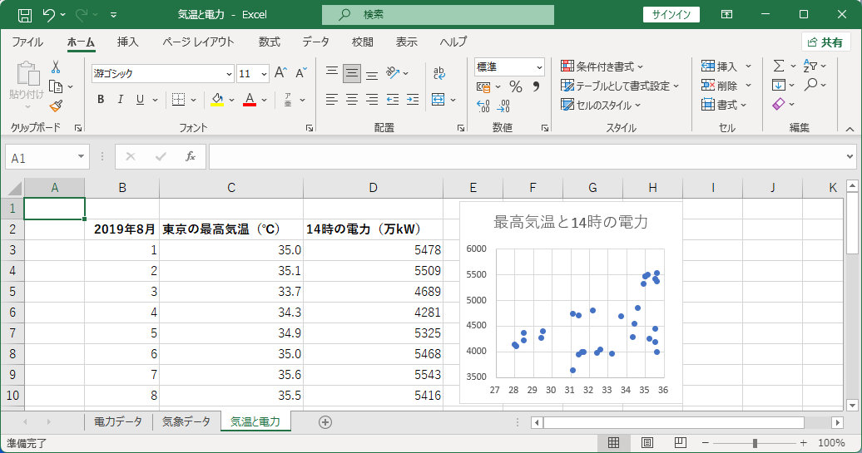Apply red font color swatch
The width and height of the screenshot is (862, 453).
[250, 100]
